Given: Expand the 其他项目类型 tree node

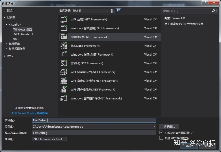Looking at the screenshot, I should pyautogui.click(x=6, y=49).
